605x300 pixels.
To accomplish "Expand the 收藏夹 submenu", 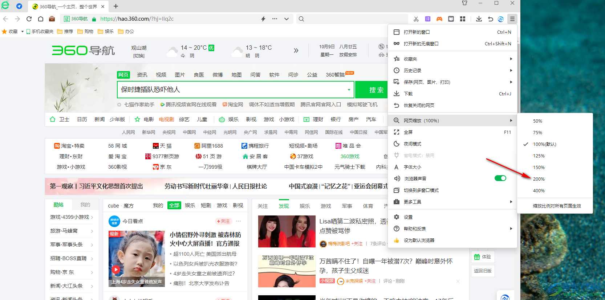I will (452, 59).
